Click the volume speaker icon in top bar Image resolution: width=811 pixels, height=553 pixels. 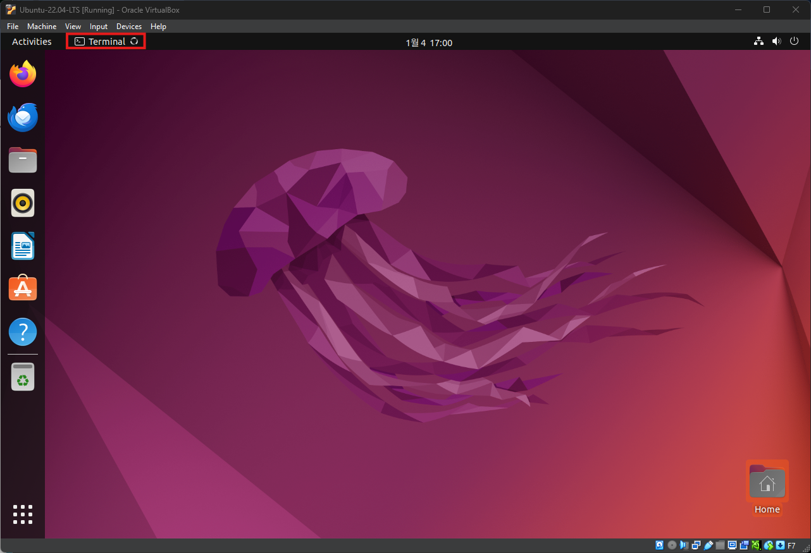tap(777, 42)
